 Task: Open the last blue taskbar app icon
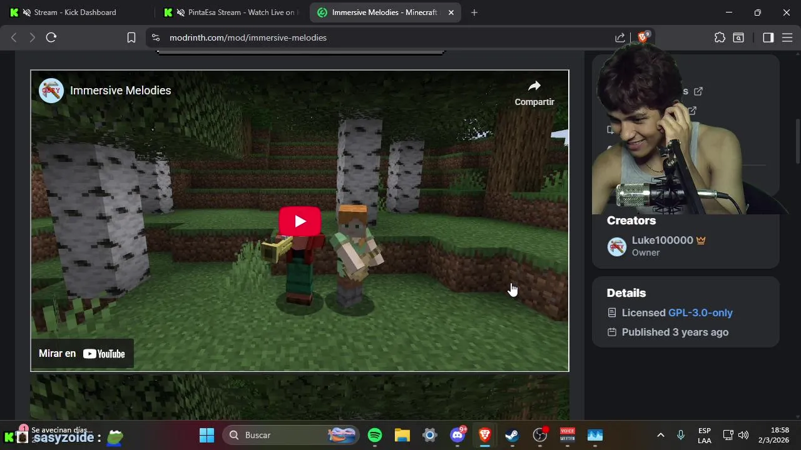point(595,435)
